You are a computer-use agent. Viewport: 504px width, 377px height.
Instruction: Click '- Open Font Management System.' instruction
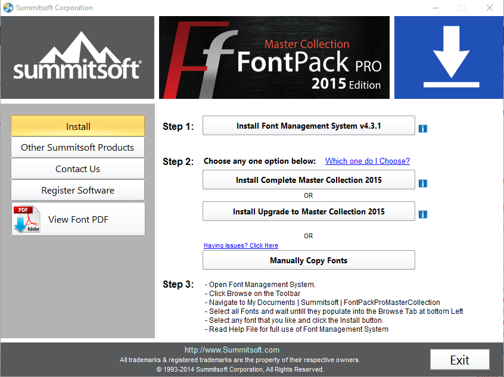(260, 285)
